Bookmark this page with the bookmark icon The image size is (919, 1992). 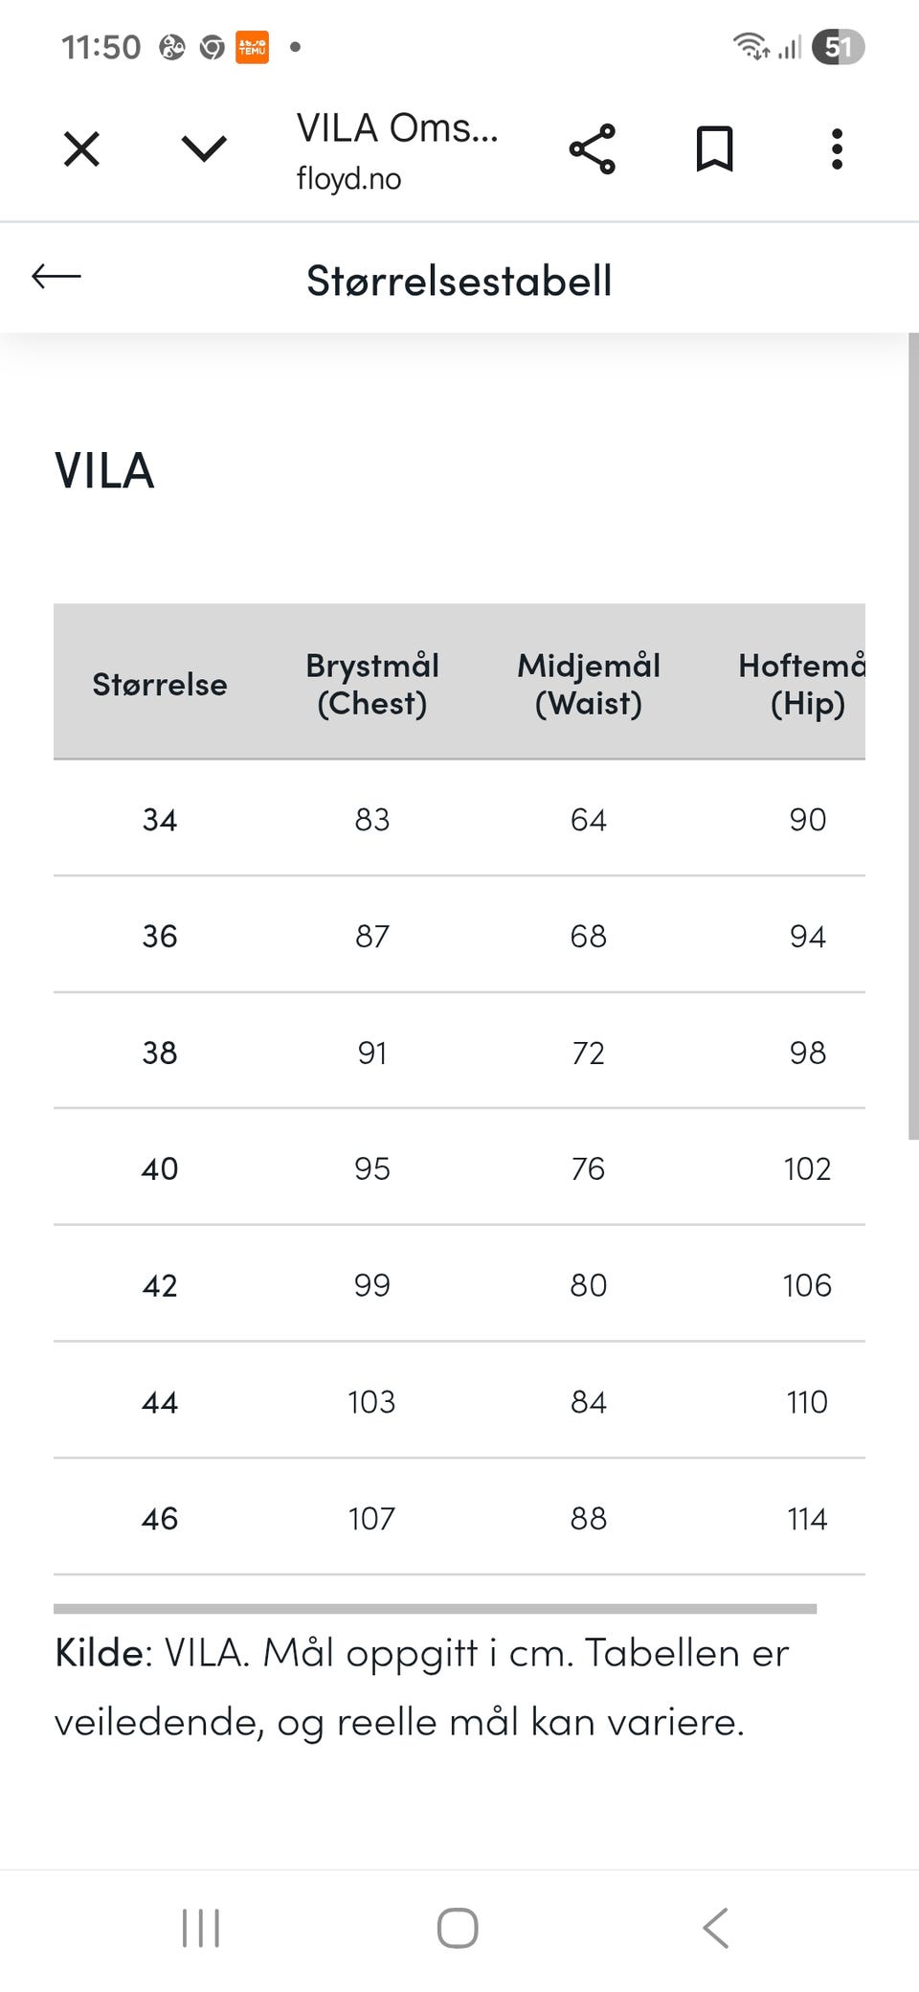pos(714,149)
